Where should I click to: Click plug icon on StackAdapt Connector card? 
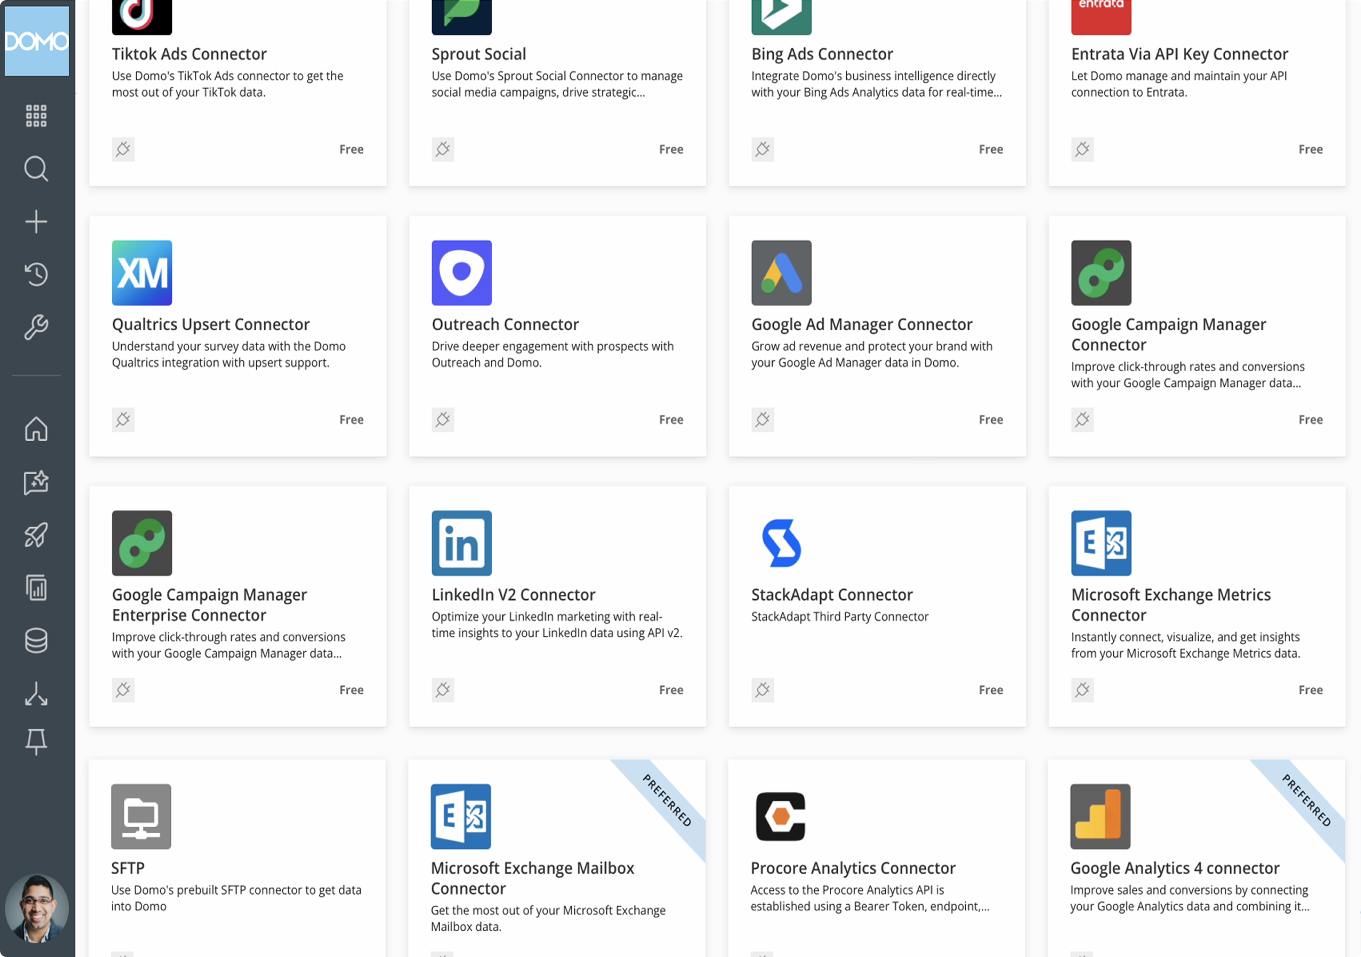tap(763, 690)
